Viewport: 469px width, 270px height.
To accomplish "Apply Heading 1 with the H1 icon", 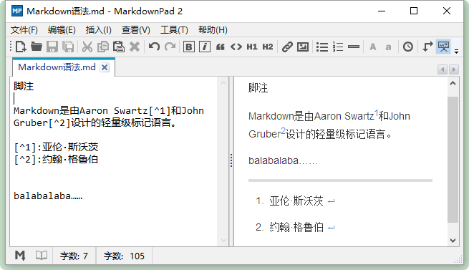I will [252, 47].
